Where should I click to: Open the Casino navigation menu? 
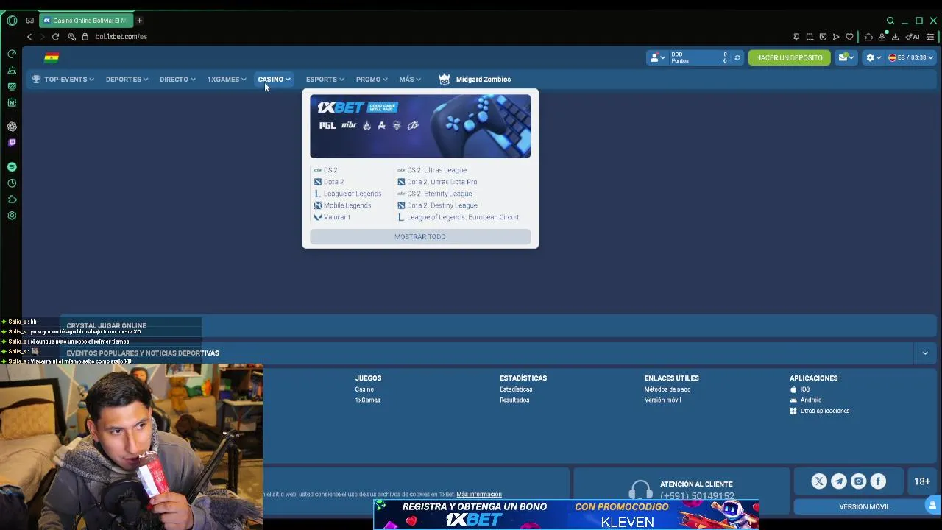click(x=274, y=79)
